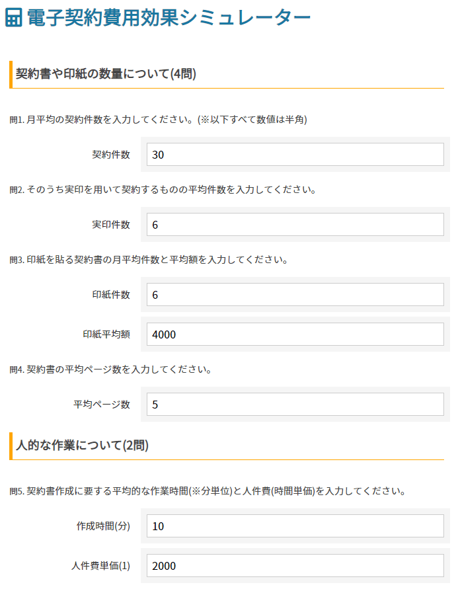The height and width of the screenshot is (589, 456).
Task: Click the 作成時間(分) input field
Action: click(295, 526)
